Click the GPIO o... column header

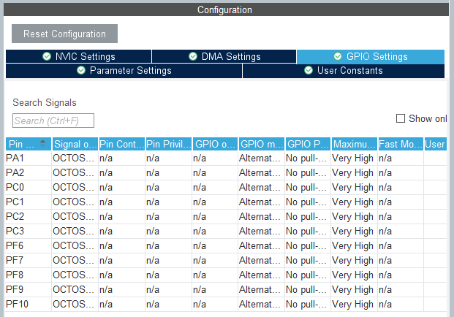coord(215,144)
